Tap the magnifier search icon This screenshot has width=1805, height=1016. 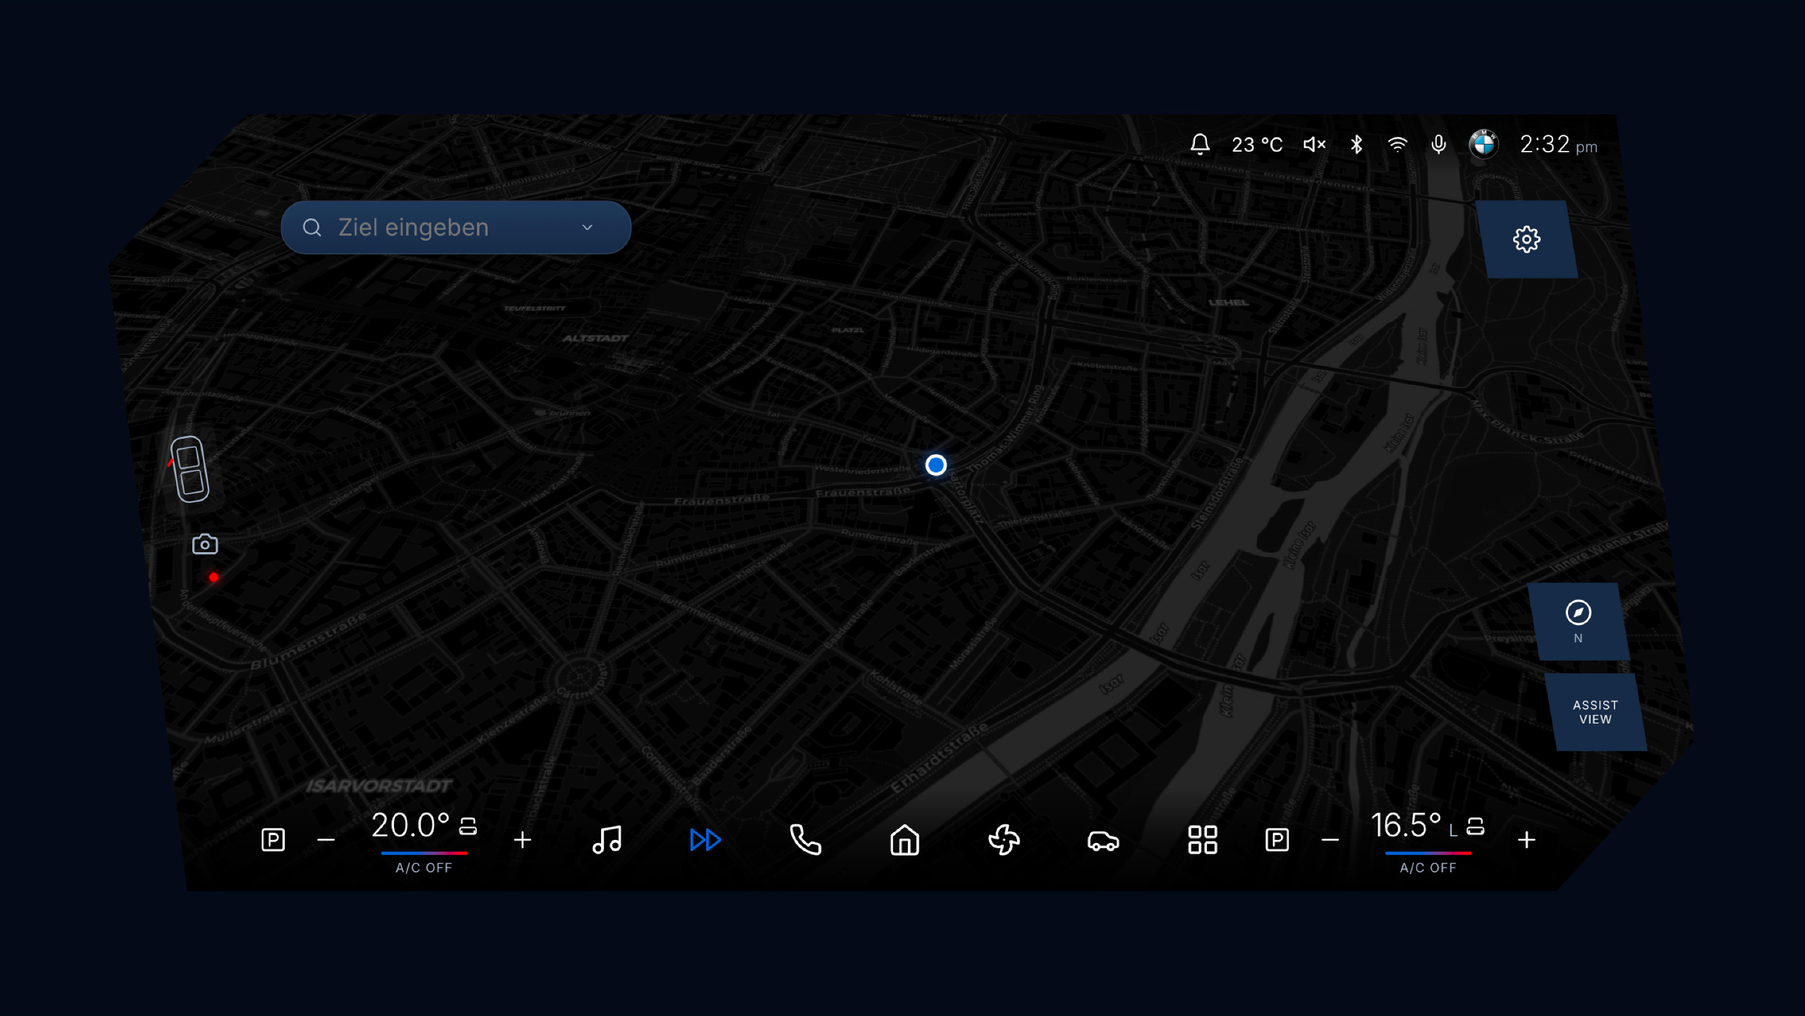tap(312, 227)
